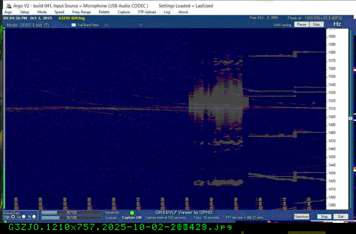Expand the Palette menu

(104, 12)
